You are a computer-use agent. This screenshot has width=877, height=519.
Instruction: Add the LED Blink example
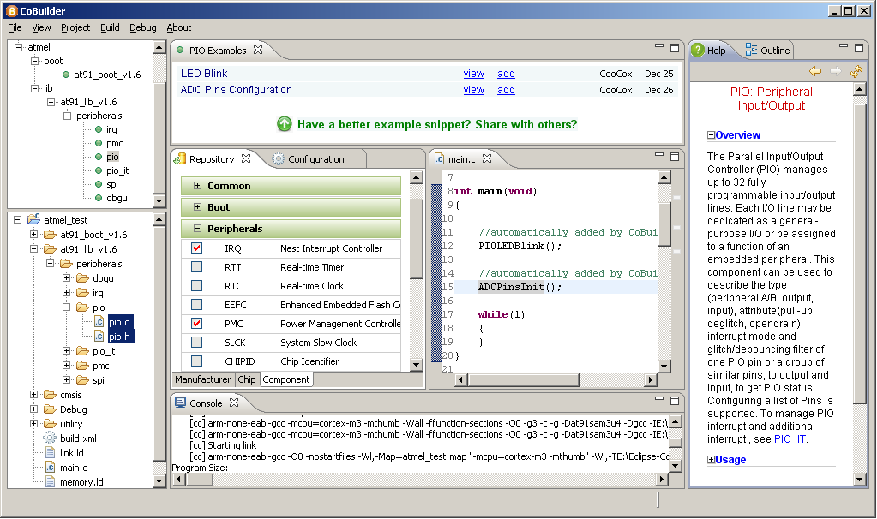coord(506,73)
